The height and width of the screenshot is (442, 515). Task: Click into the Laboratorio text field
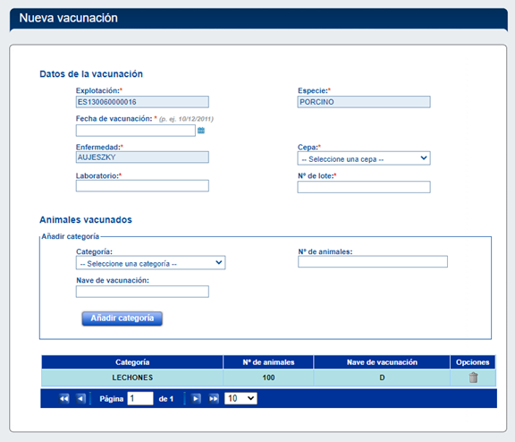(x=142, y=186)
